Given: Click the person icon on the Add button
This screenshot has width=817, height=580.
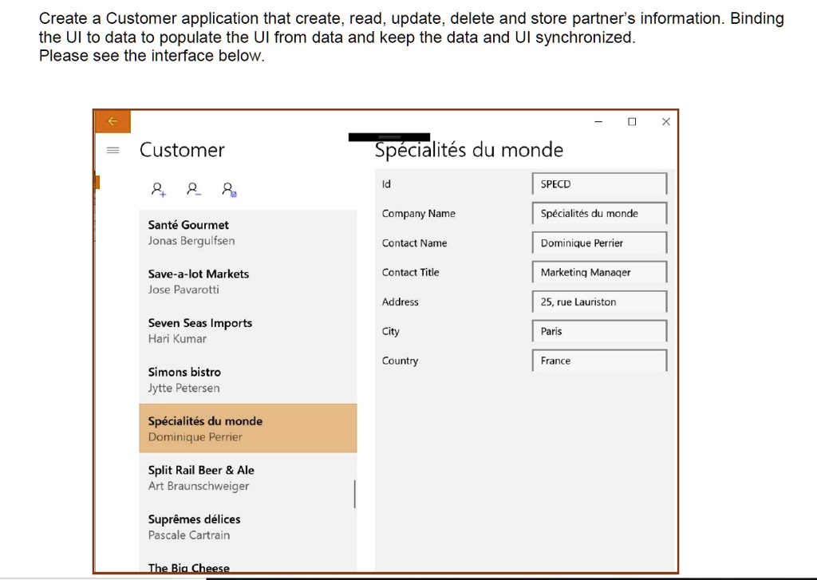Looking at the screenshot, I should coord(156,187).
